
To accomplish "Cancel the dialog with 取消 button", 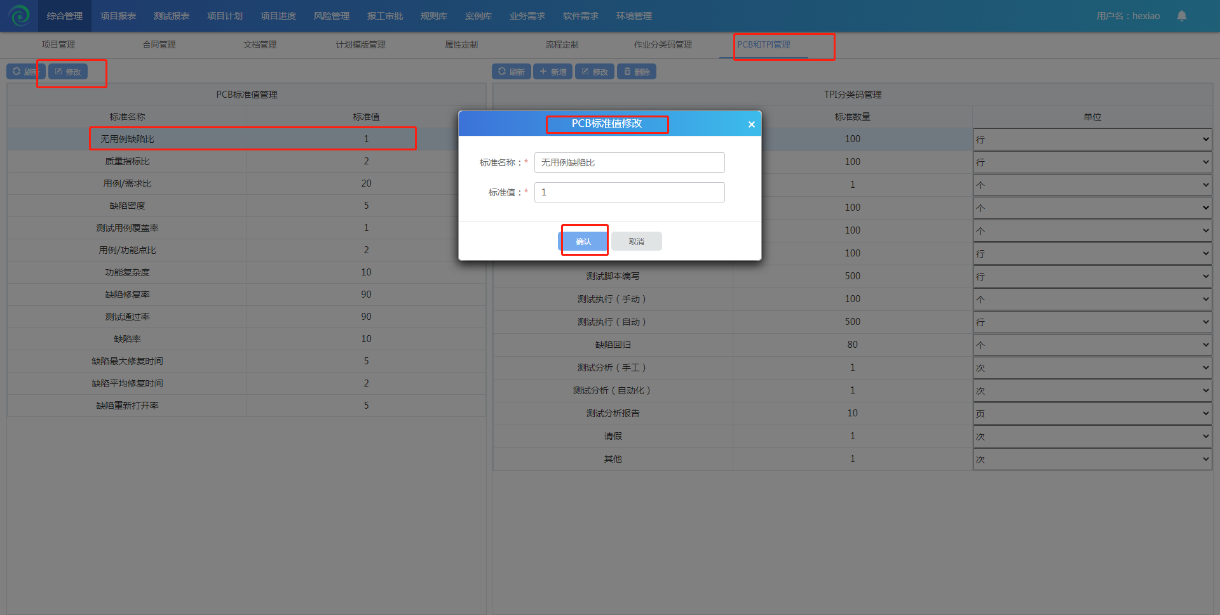I will (636, 241).
